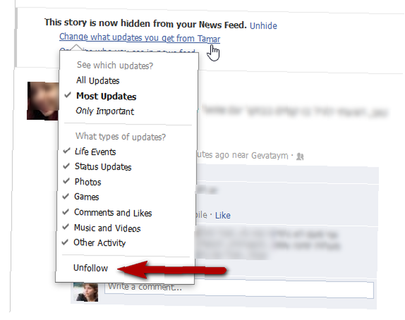Toggle the Status Updates checkmark
This screenshot has width=405, height=320.
coord(103,166)
